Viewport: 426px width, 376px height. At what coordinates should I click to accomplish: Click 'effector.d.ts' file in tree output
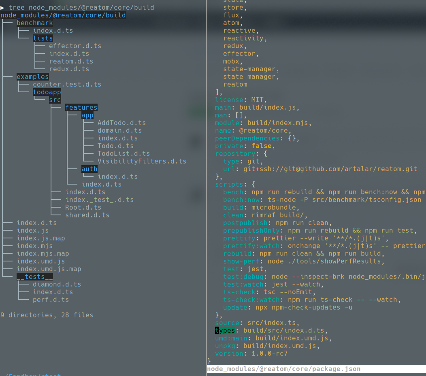click(x=75, y=46)
